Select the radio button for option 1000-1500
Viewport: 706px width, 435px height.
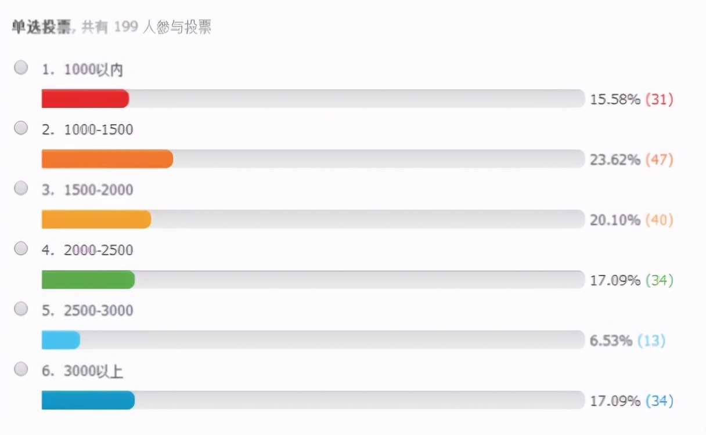pos(20,128)
